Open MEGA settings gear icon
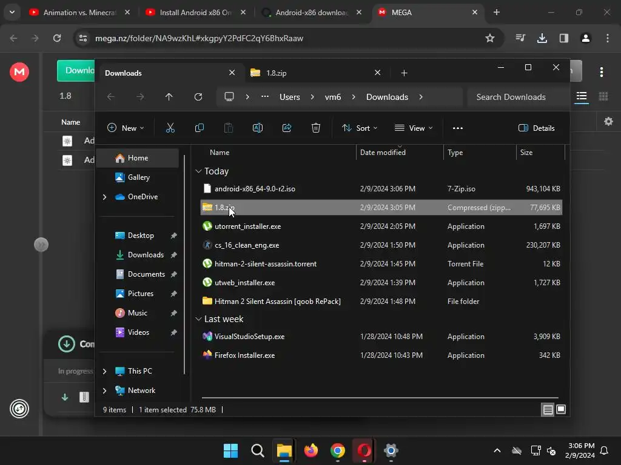The width and height of the screenshot is (621, 465). (608, 121)
